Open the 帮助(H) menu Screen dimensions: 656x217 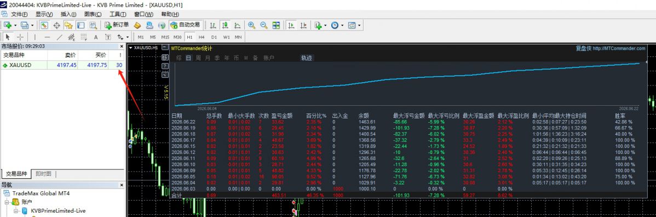coord(170,14)
